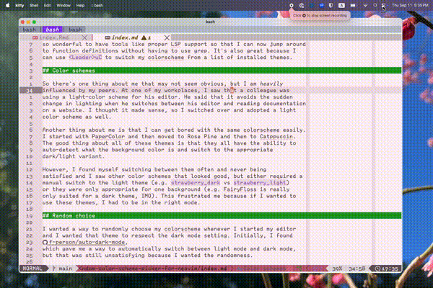
Task: Open Control Center icon
Action: [x=384, y=5]
